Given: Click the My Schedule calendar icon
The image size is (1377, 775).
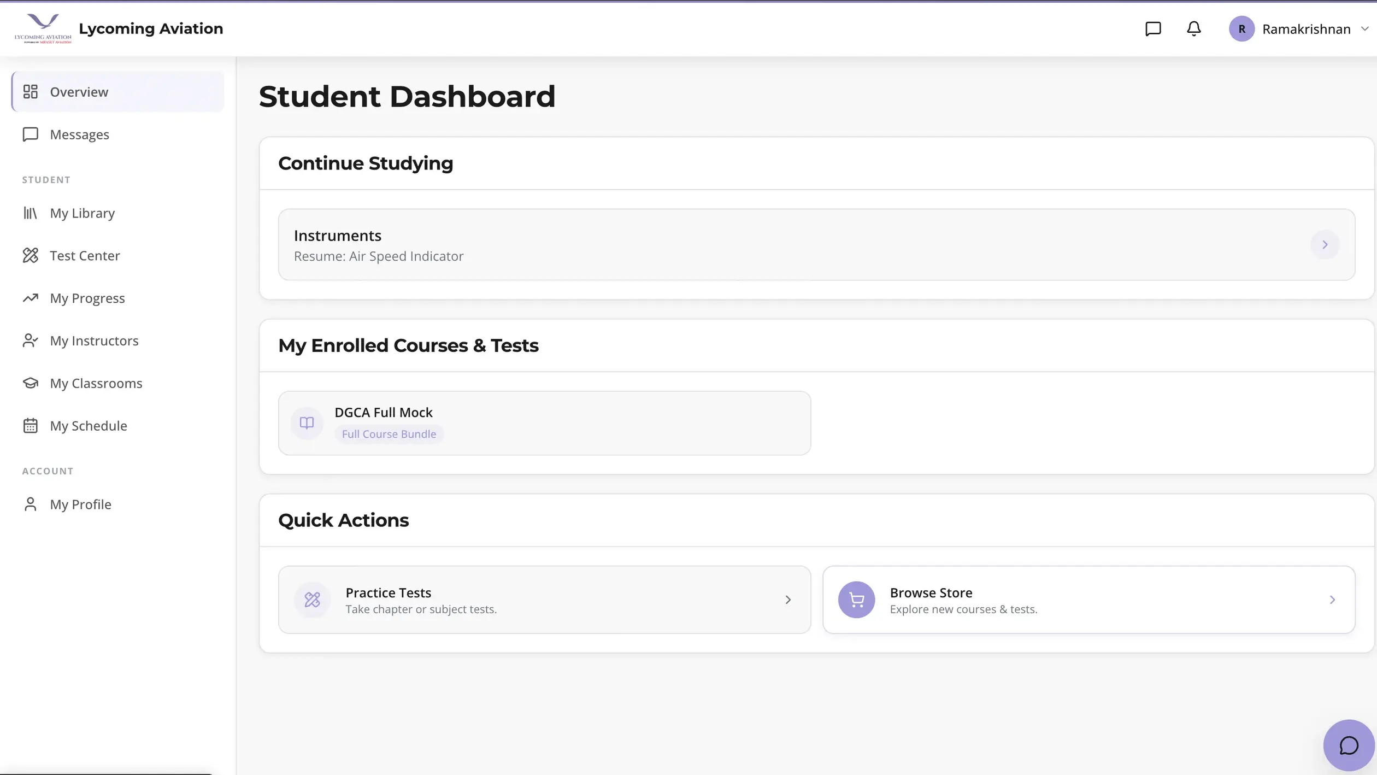Looking at the screenshot, I should [x=31, y=425].
